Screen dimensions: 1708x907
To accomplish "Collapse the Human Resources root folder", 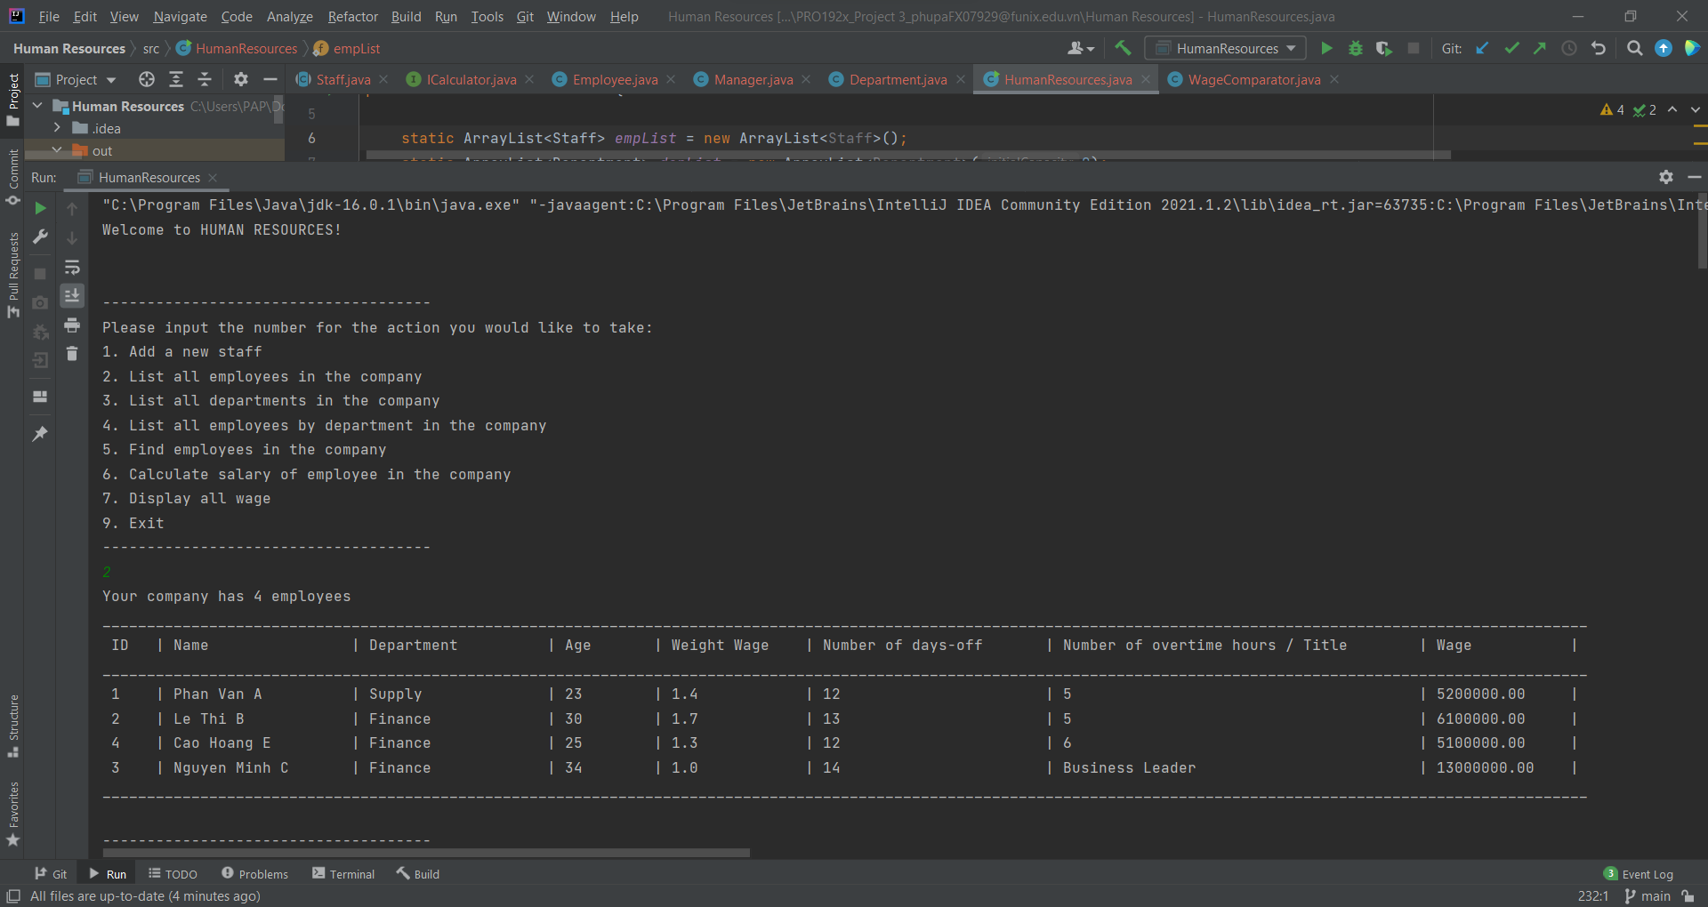I will (38, 106).
